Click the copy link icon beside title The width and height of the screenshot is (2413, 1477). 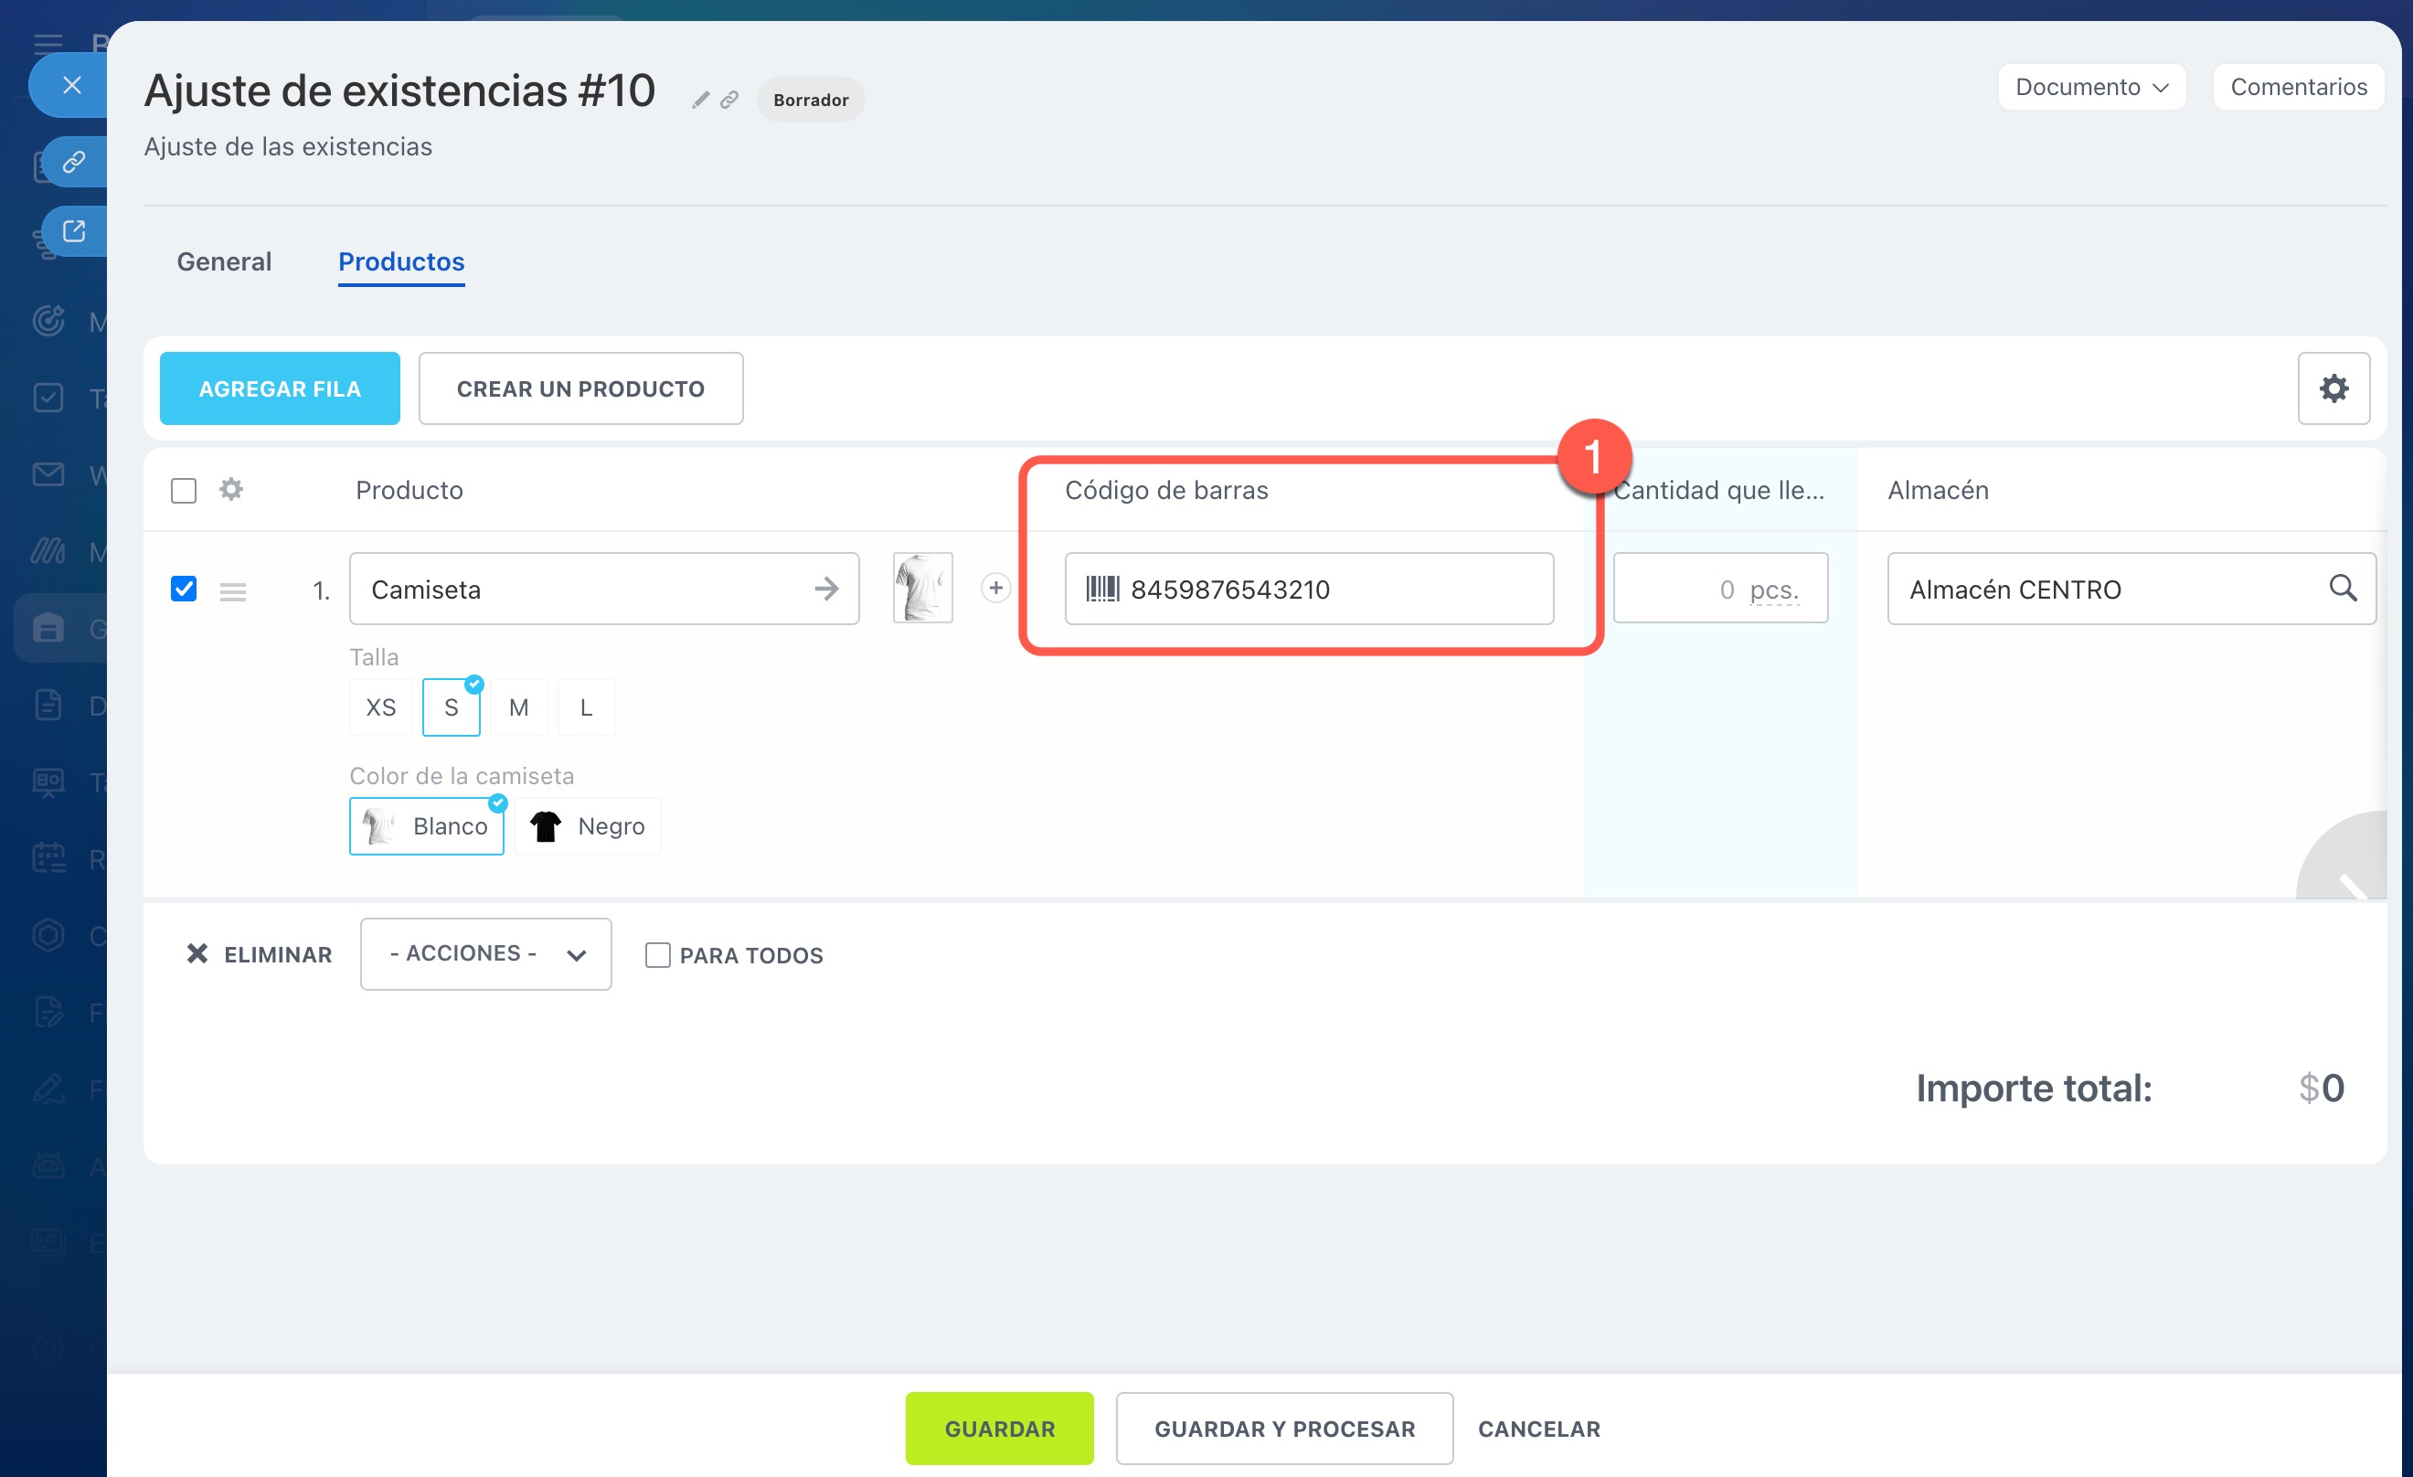pos(729,100)
